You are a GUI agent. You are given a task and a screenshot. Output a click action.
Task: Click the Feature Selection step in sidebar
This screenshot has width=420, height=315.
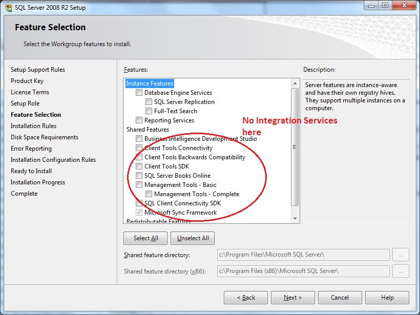pyautogui.click(x=36, y=115)
